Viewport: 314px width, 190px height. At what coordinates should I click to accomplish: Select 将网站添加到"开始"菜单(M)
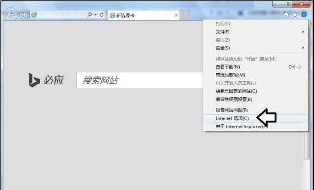pyautogui.click(x=256, y=59)
